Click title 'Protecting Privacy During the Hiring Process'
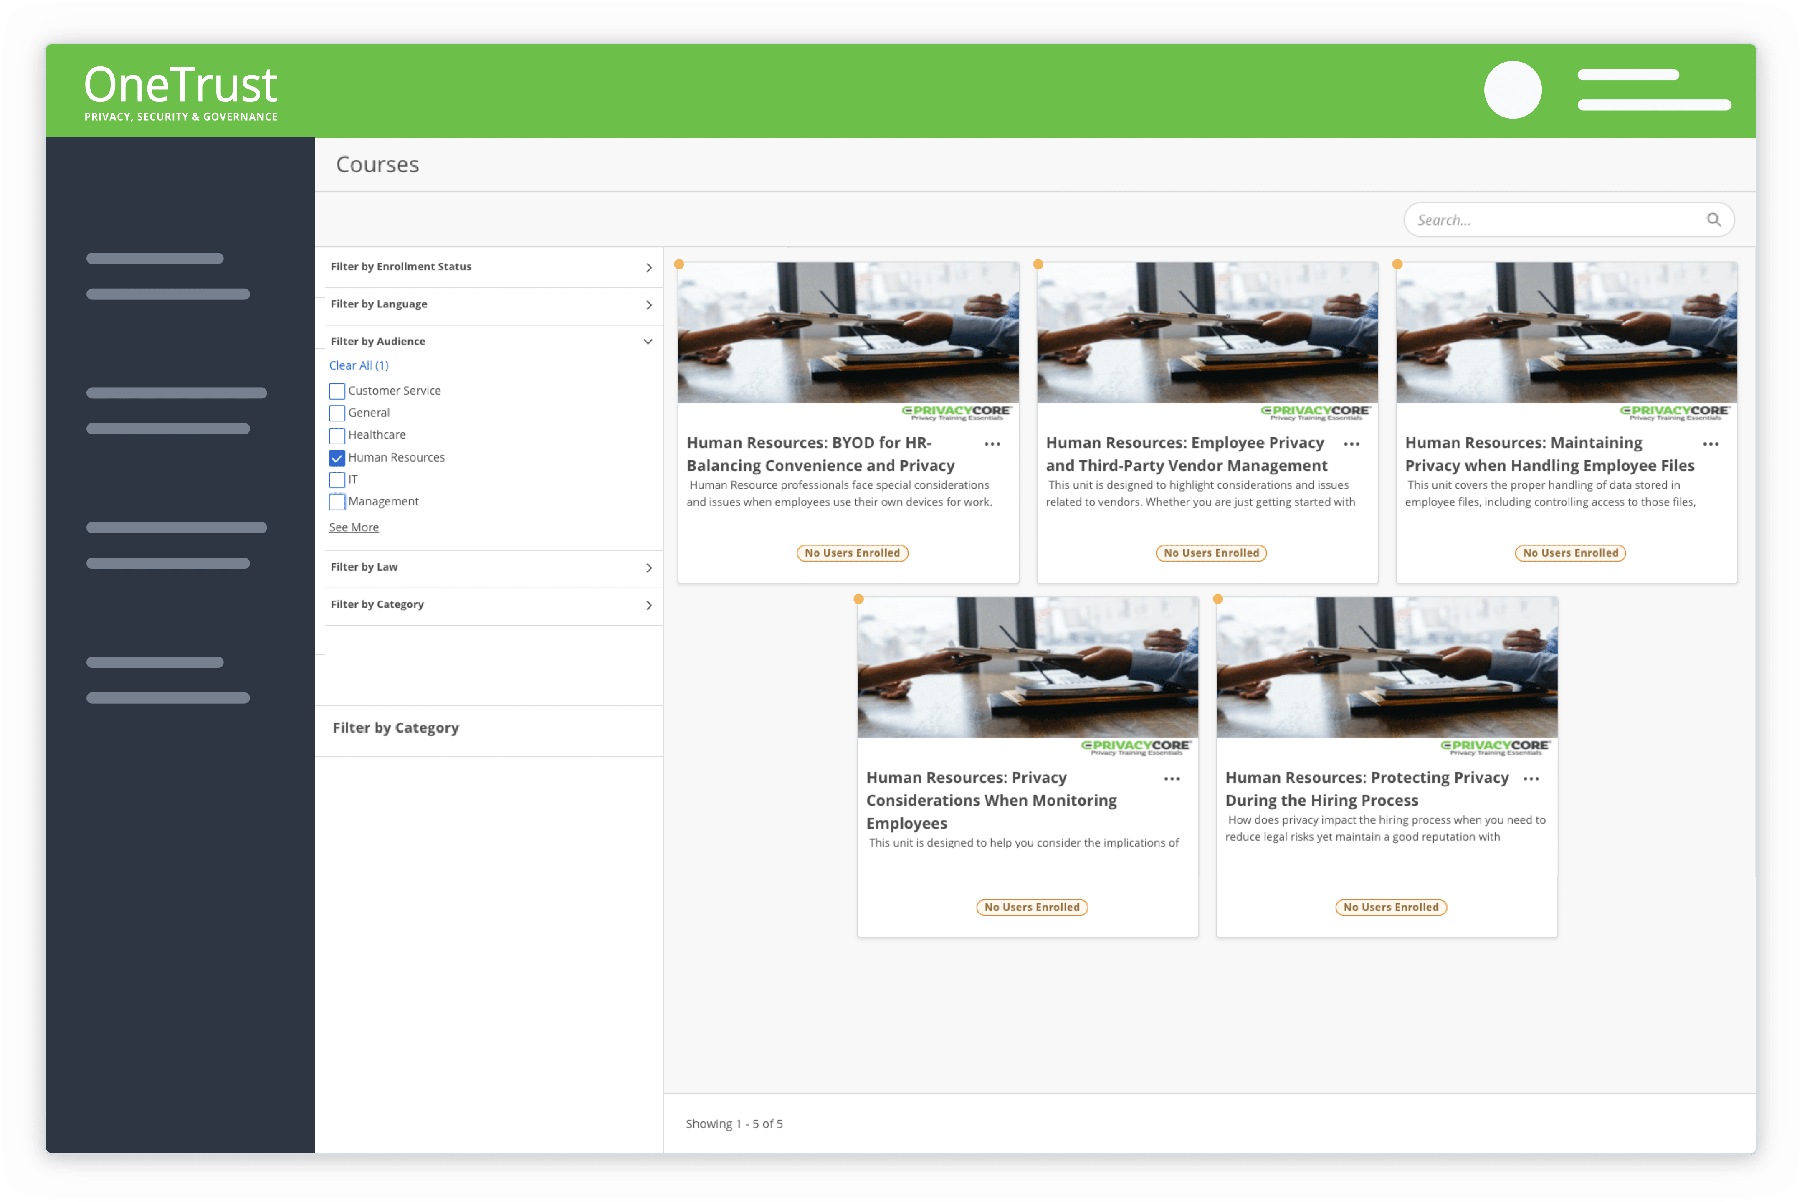 1368,789
